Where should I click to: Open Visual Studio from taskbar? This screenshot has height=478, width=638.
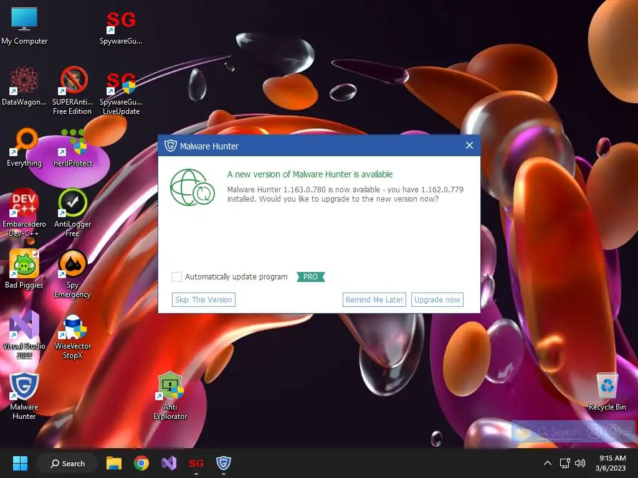point(168,463)
